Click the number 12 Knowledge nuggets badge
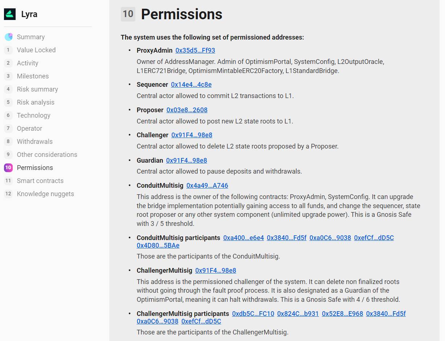Viewport: 445px width, 341px height. tap(8, 194)
